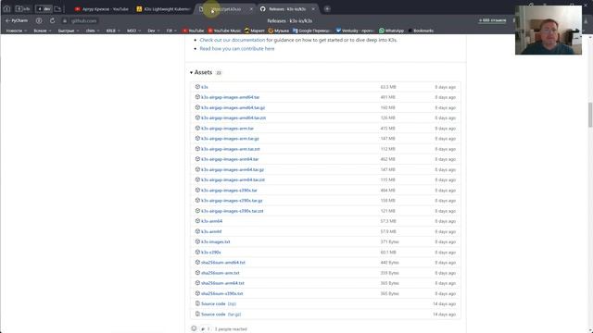Open k3s-images.txt asset

pos(216,242)
